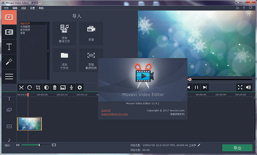Viewport: 257px width, 155px height.
Task: Click the audio track music note icon
Action: click(x=9, y=140)
